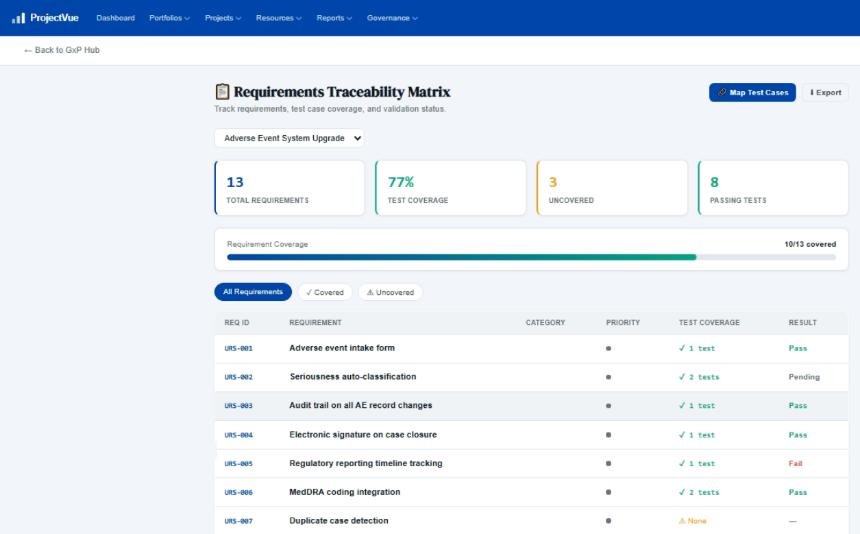This screenshot has height=534, width=860.
Task: Click the Map Test Cases button
Action: pos(752,93)
